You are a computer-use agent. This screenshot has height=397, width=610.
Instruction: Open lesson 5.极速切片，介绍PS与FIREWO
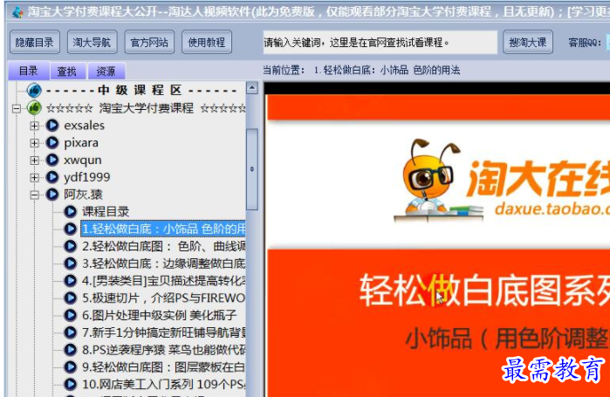164,298
